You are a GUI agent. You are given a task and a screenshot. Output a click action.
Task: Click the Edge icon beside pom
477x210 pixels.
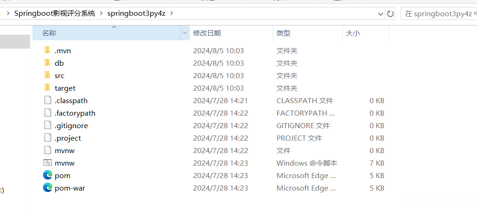coord(47,175)
